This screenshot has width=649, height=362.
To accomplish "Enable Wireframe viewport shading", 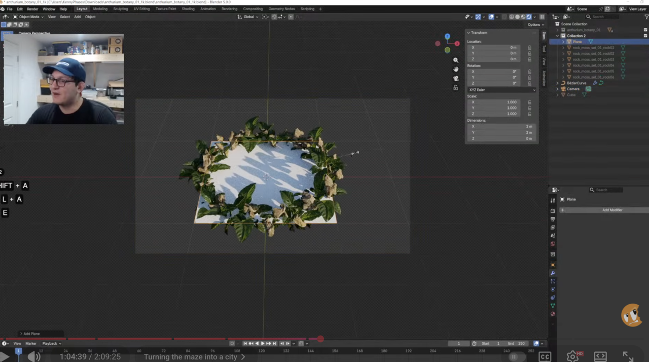I will pyautogui.click(x=512, y=17).
